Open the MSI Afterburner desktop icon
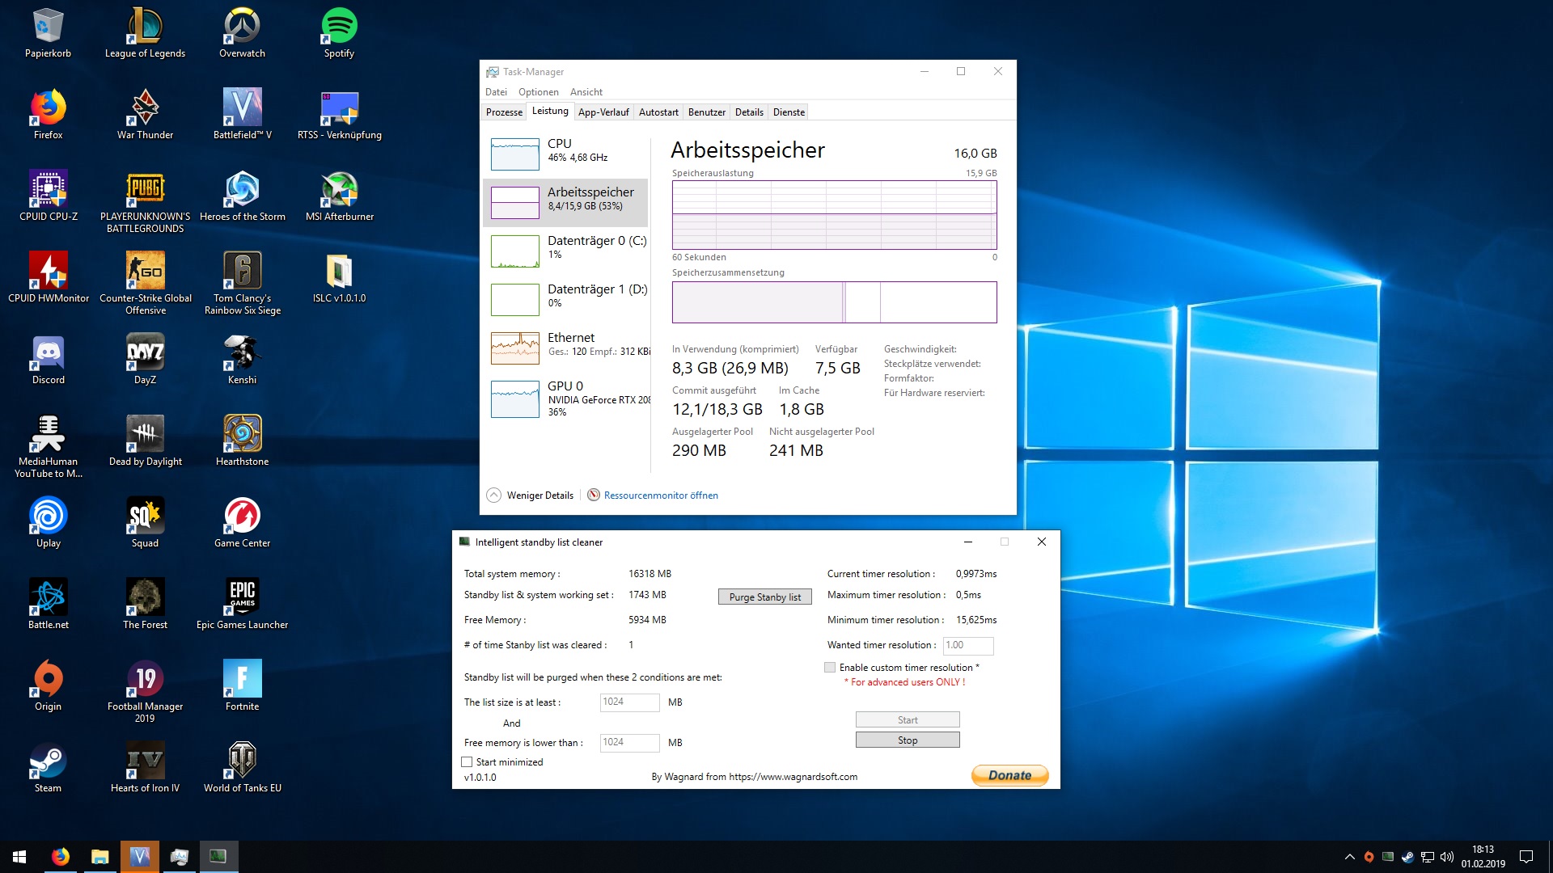 coord(339,191)
